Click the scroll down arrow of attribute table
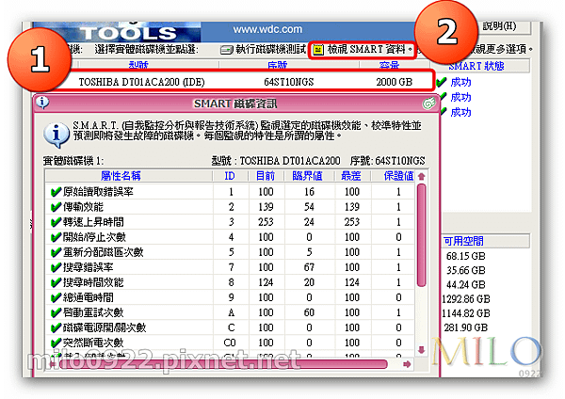The width and height of the screenshot is (565, 399). click(x=422, y=349)
